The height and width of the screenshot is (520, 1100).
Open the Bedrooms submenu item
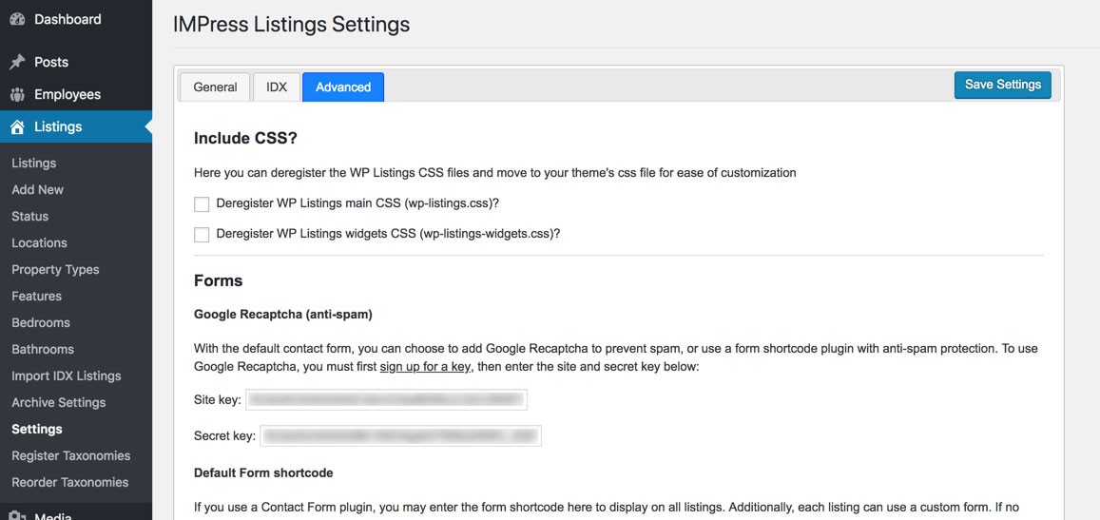41,323
